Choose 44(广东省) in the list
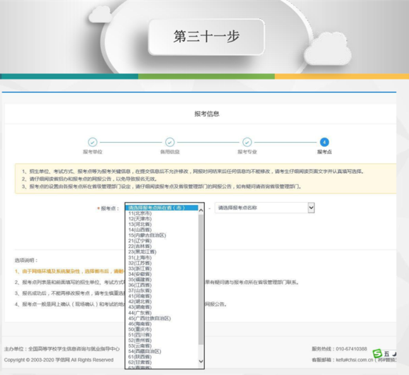The image size is (409, 375). pos(140,312)
